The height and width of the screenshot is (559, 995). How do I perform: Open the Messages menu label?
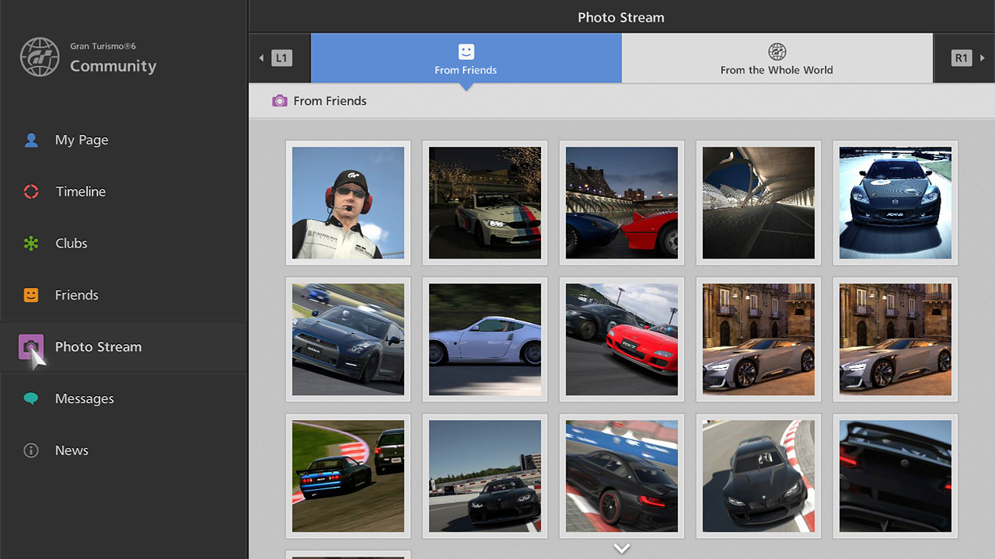(84, 399)
